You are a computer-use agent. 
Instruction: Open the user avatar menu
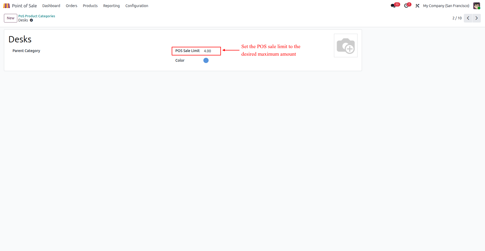click(477, 6)
